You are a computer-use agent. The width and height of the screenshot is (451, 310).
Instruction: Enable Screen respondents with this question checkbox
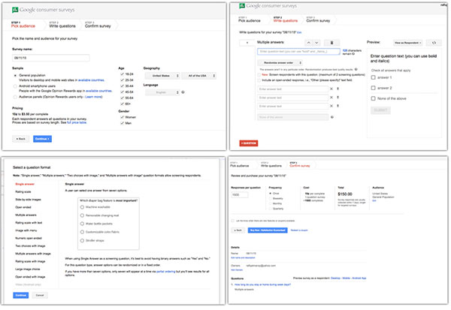[x=259, y=75]
